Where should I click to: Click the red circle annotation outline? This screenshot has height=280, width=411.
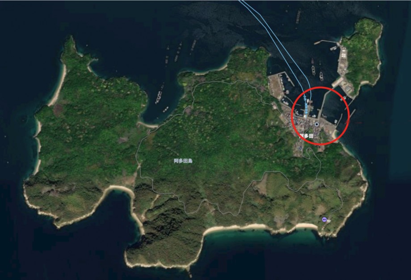(321, 116)
